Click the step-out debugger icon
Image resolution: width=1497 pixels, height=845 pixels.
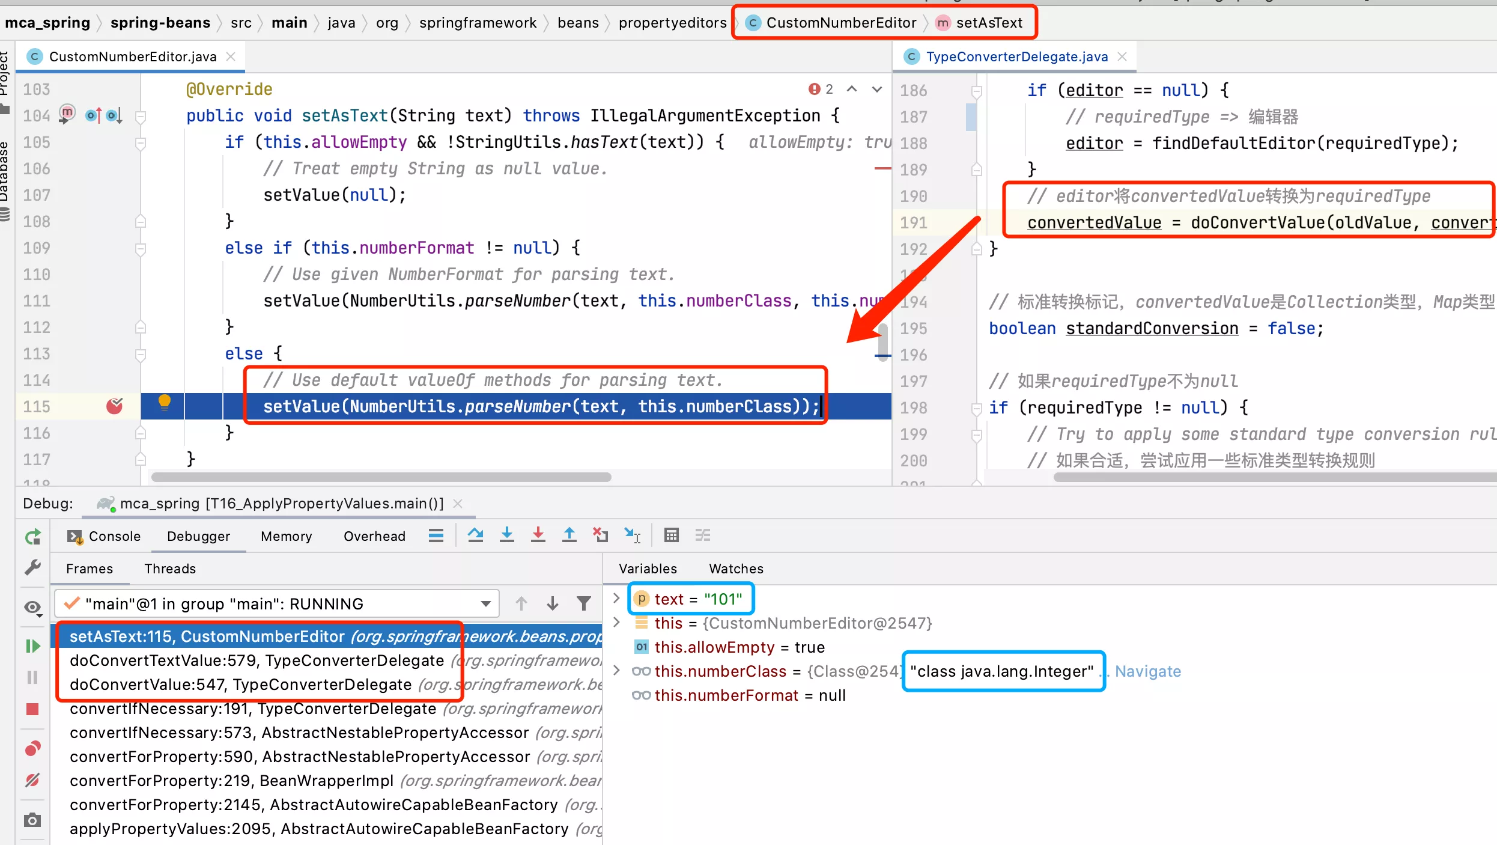[568, 535]
